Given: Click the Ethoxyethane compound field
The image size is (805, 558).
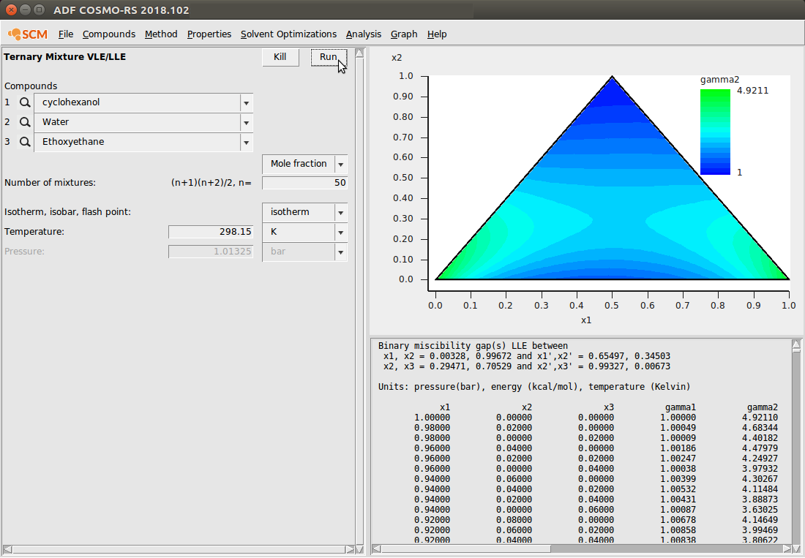Looking at the screenshot, I should click(x=137, y=143).
